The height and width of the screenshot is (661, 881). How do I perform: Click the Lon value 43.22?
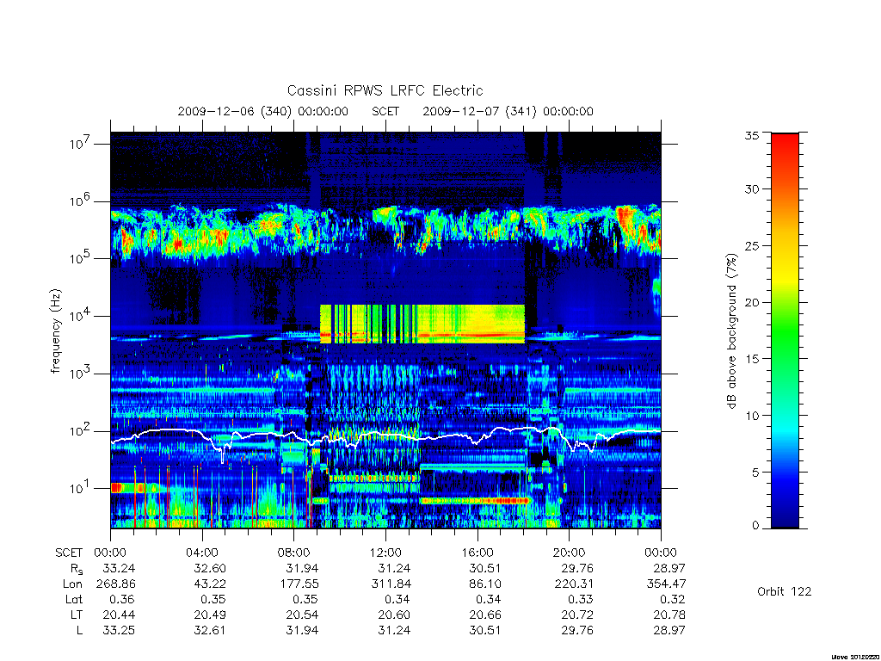coord(210,584)
